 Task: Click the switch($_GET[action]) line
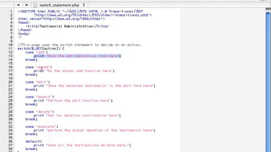click(x=41, y=49)
